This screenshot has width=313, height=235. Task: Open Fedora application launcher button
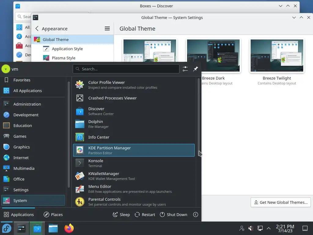(7, 228)
